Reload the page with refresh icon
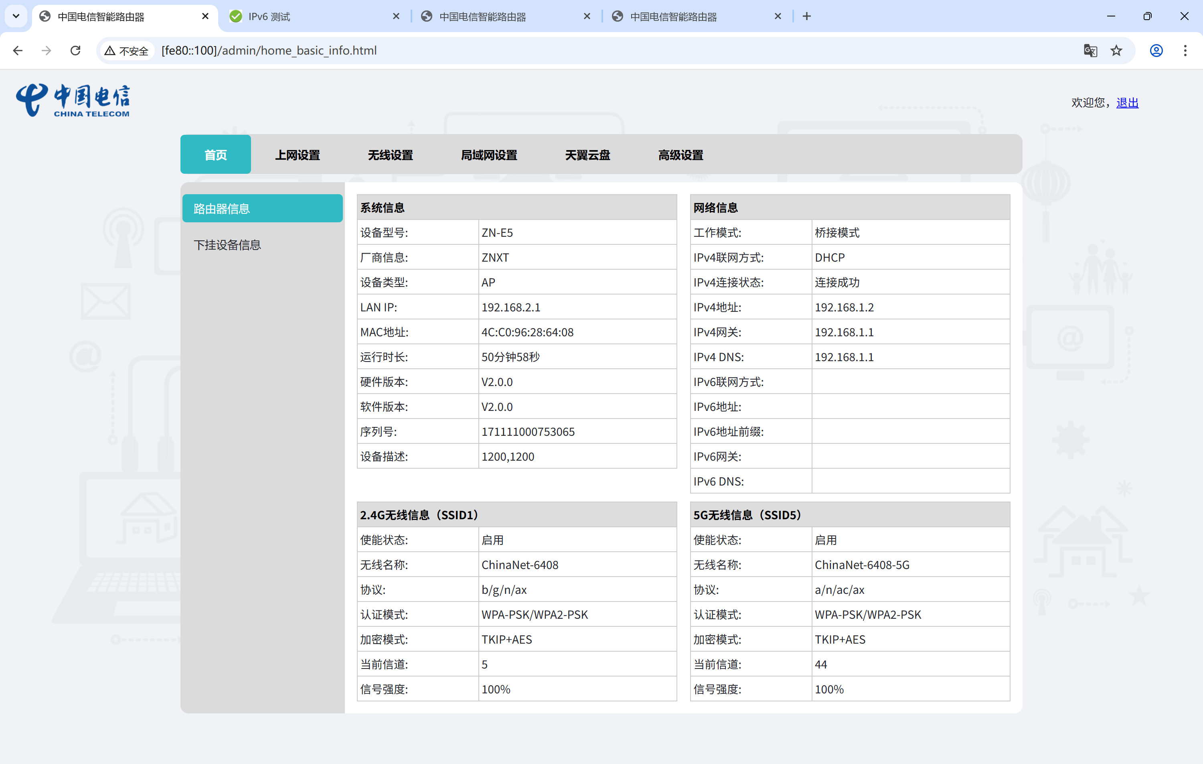Screen dimensions: 1203x764 click(x=75, y=51)
